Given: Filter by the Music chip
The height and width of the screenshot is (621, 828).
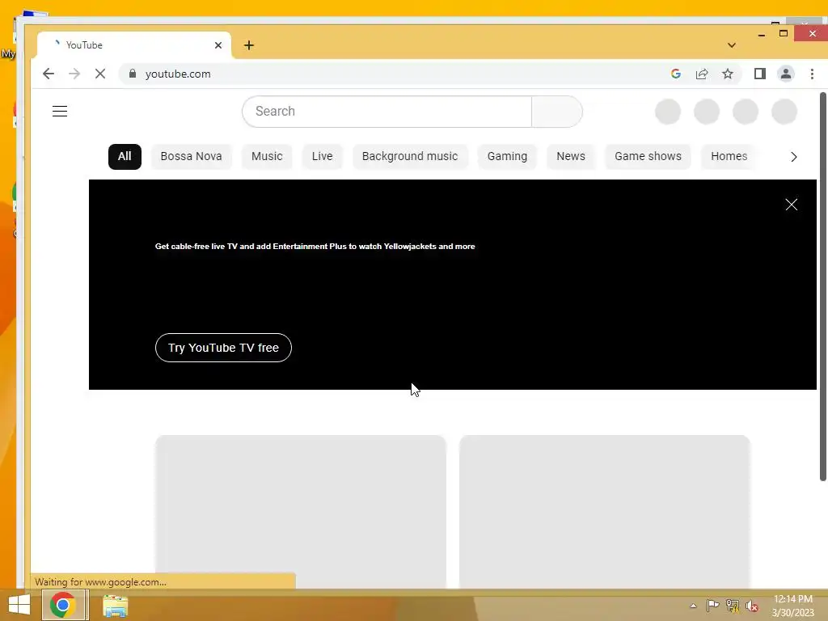Looking at the screenshot, I should click(267, 156).
